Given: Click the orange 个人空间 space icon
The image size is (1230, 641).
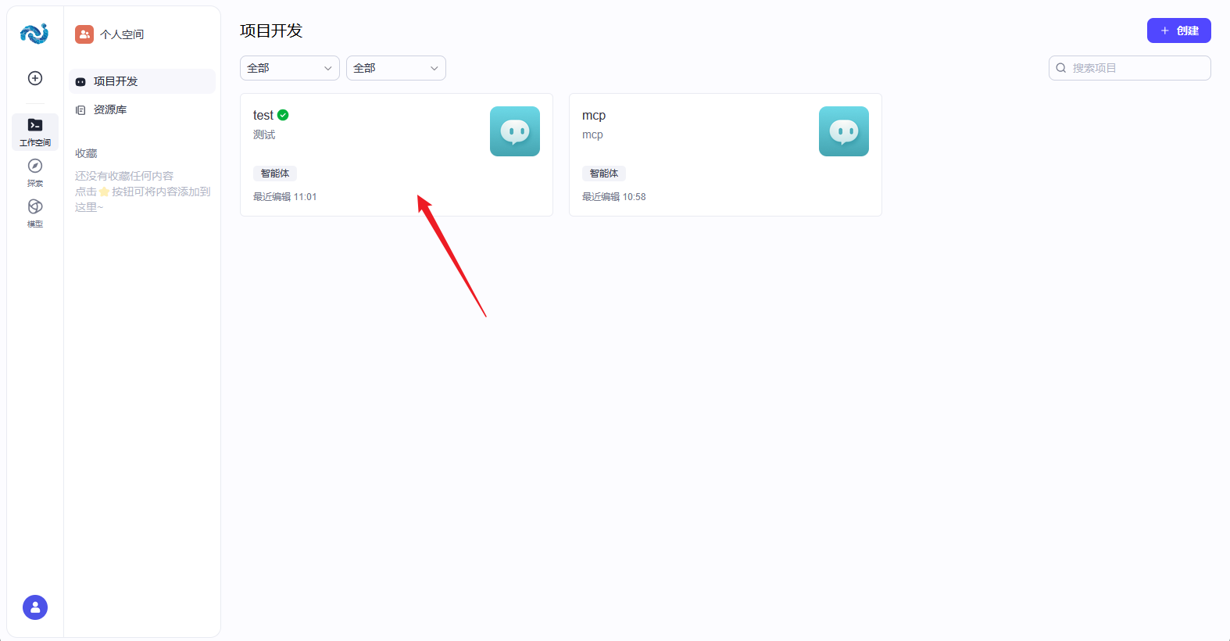Looking at the screenshot, I should coord(84,34).
